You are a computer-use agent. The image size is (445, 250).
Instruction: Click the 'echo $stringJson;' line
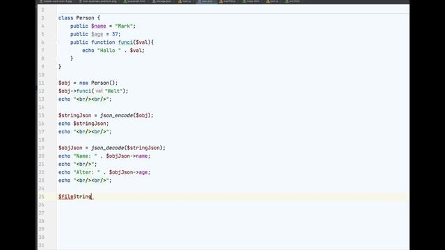coord(83,124)
